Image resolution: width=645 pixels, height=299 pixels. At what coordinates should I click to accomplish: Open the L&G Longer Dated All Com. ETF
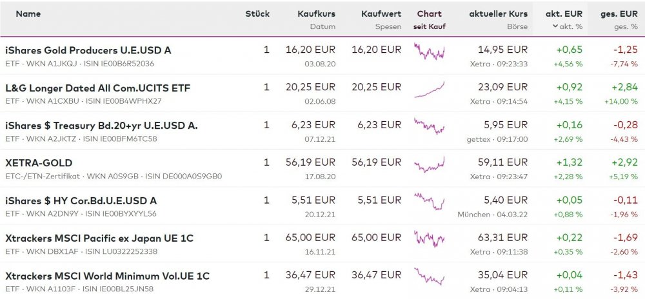pyautogui.click(x=97, y=88)
